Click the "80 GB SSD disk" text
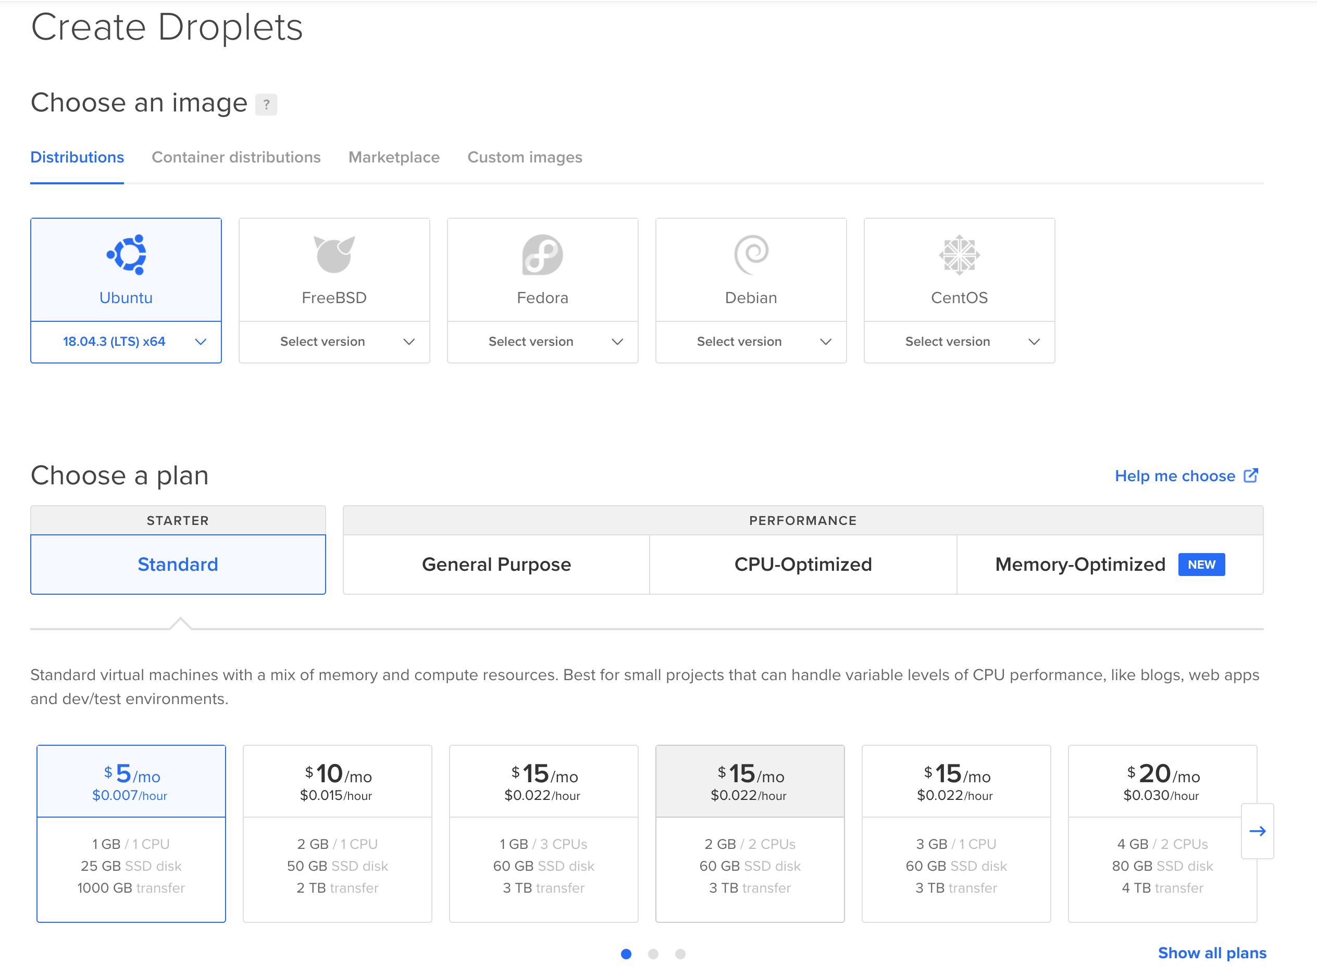 click(1162, 866)
